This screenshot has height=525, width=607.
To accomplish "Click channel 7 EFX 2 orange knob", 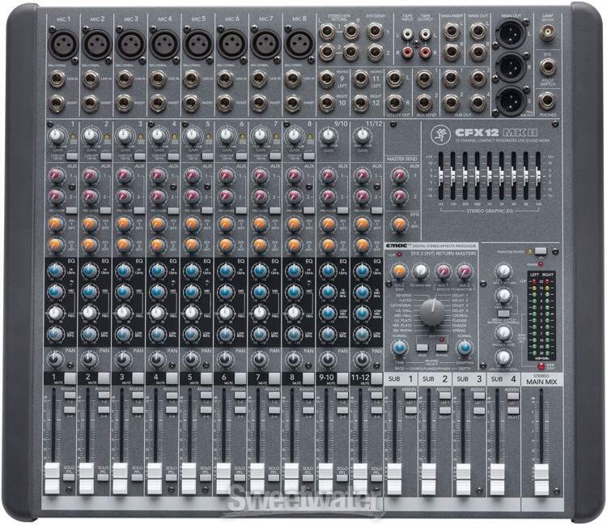I will 260,245.
